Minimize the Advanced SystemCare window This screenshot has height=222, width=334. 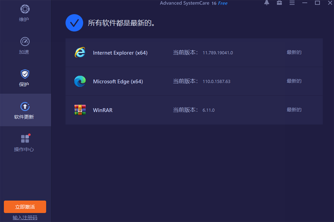[x=305, y=3]
